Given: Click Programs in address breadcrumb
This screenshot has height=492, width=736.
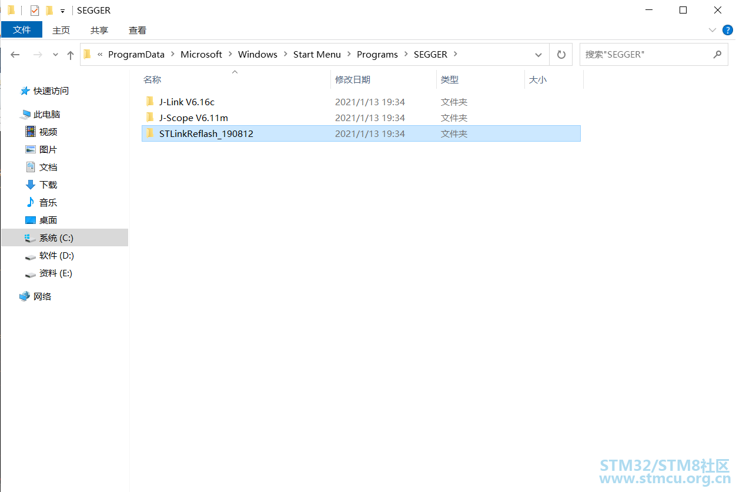Looking at the screenshot, I should click(x=377, y=54).
